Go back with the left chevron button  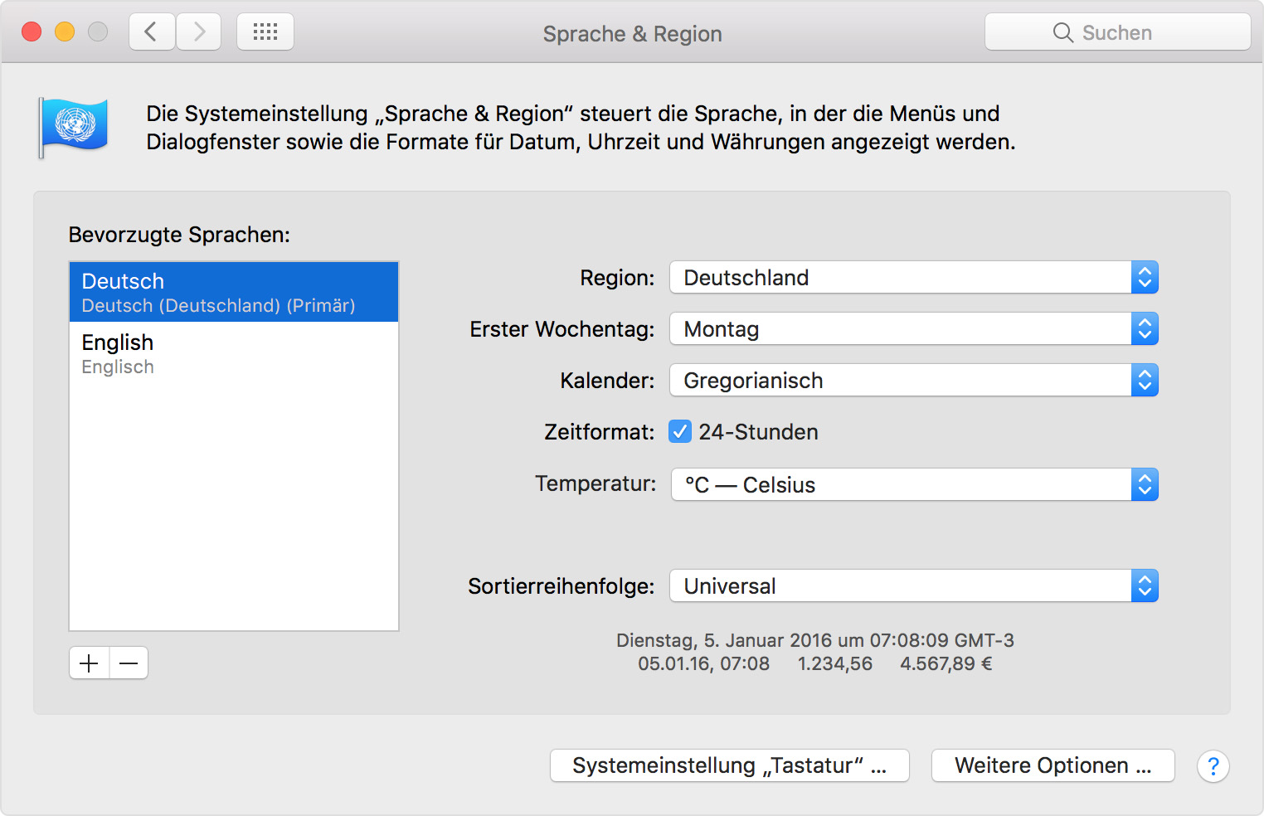point(152,32)
